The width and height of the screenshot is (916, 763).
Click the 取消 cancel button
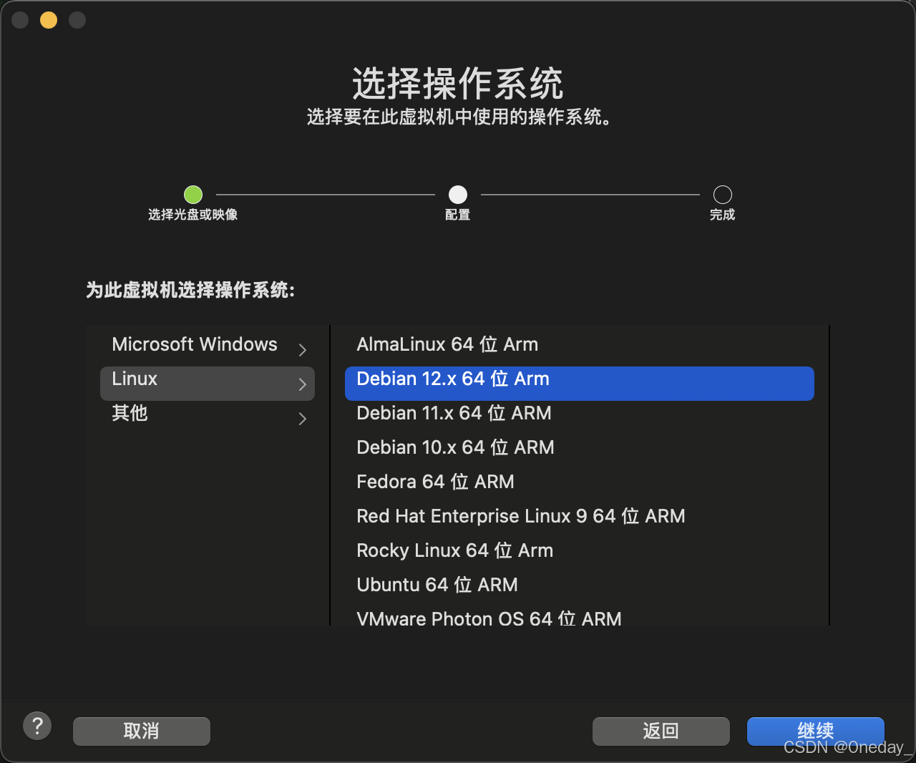coord(142,731)
